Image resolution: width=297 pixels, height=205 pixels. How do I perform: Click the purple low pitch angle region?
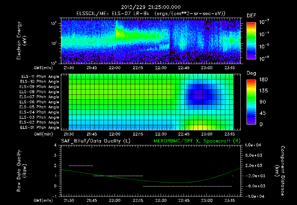[201, 94]
